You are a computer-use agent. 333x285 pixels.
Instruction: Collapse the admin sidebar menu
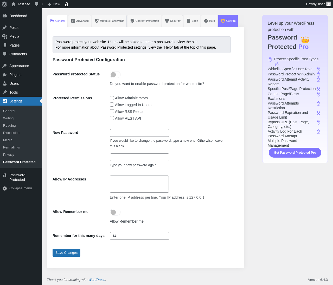pos(17,188)
